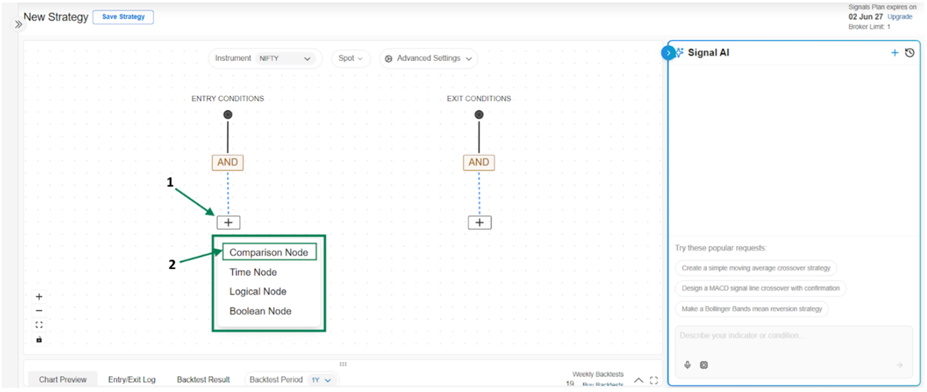Click the microphone icon in Signal AI

pyautogui.click(x=688, y=365)
